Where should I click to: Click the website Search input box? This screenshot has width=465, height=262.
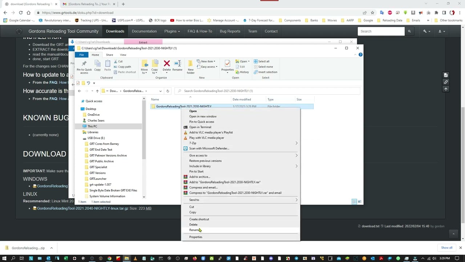tap(381, 31)
